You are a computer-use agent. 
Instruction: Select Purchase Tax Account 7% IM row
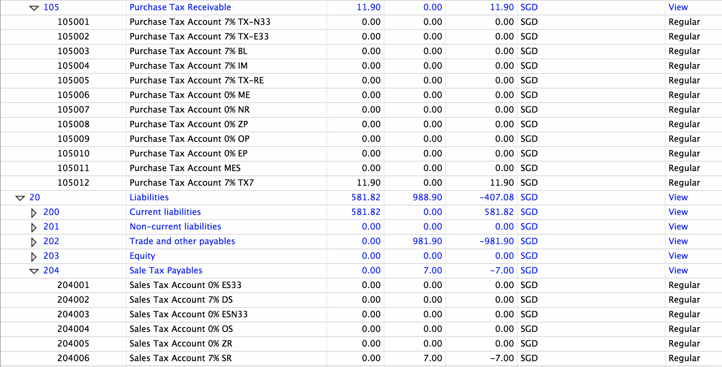361,66
